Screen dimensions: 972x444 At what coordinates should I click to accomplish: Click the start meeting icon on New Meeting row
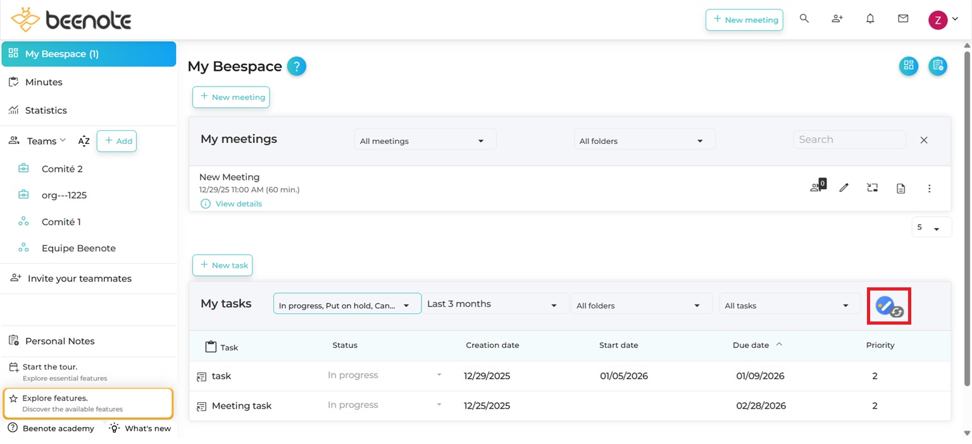click(872, 188)
